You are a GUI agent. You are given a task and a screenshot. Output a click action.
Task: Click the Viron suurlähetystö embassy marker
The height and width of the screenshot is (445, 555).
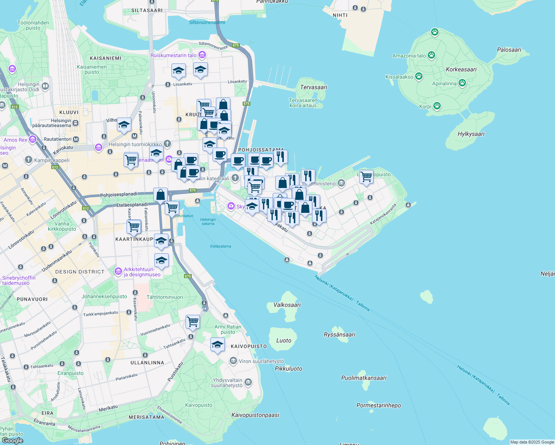pos(234,360)
